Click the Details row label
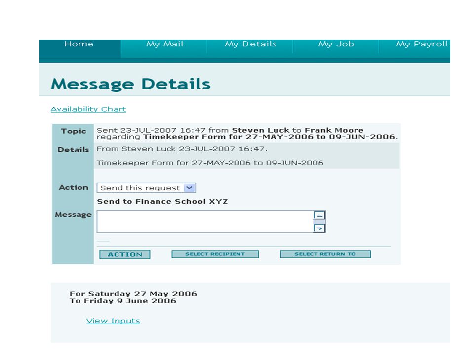Viewport: 474px width, 356px height. tap(73, 150)
